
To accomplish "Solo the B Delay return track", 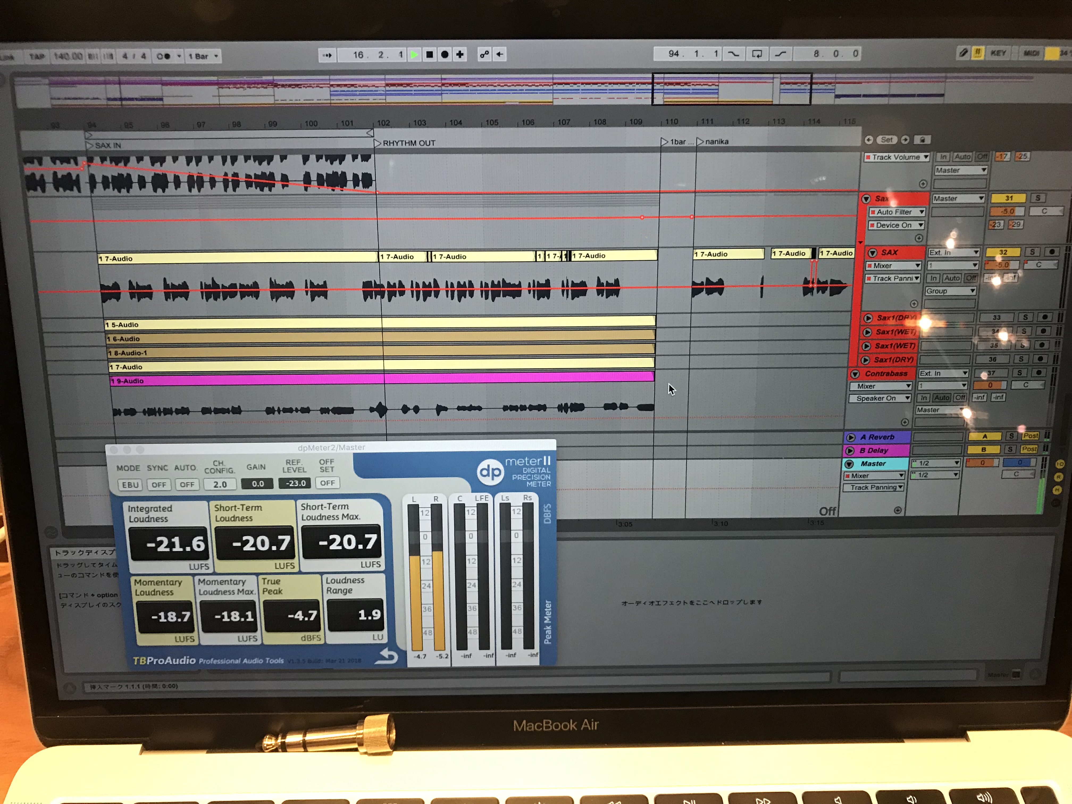I will tap(1011, 449).
